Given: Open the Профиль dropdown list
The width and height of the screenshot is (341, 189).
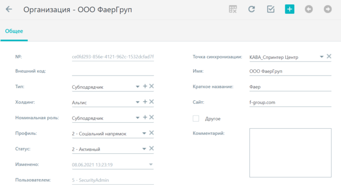Looking at the screenshot, I should [144, 133].
